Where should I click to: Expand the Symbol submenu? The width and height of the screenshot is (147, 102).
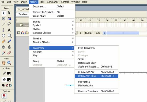click(x=52, y=25)
